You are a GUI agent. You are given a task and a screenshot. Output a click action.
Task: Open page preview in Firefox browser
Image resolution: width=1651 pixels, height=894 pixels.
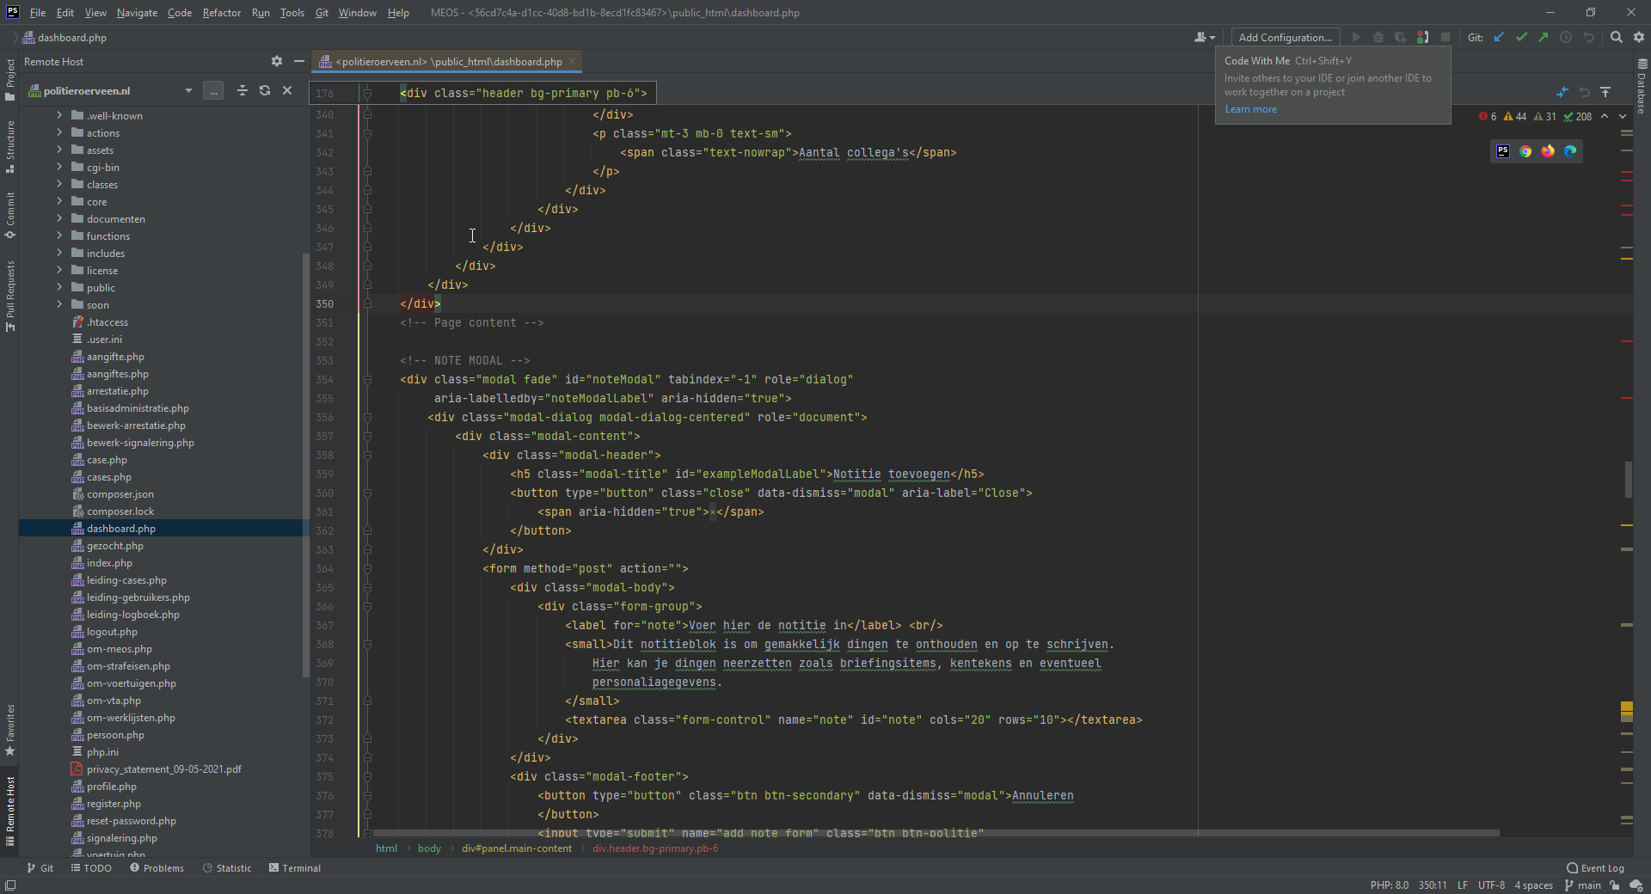1548,151
